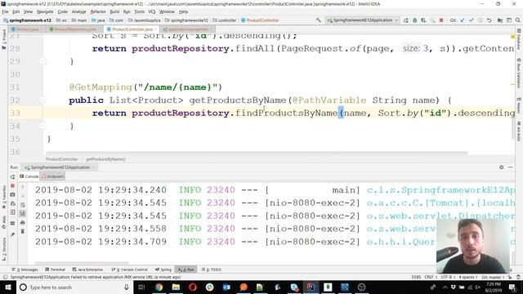Click the Revert undo arrow icon in toolbar
523x294 pixels.
click(x=489, y=20)
